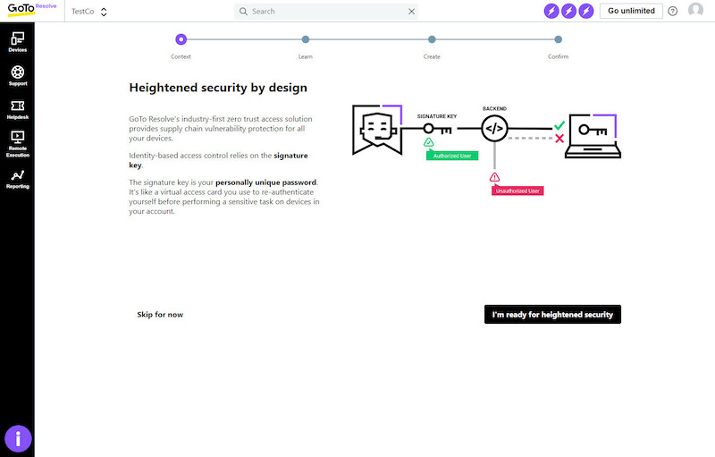Screen dimensions: 715x457
Task: Open the Support sidebar section
Action: (17, 75)
